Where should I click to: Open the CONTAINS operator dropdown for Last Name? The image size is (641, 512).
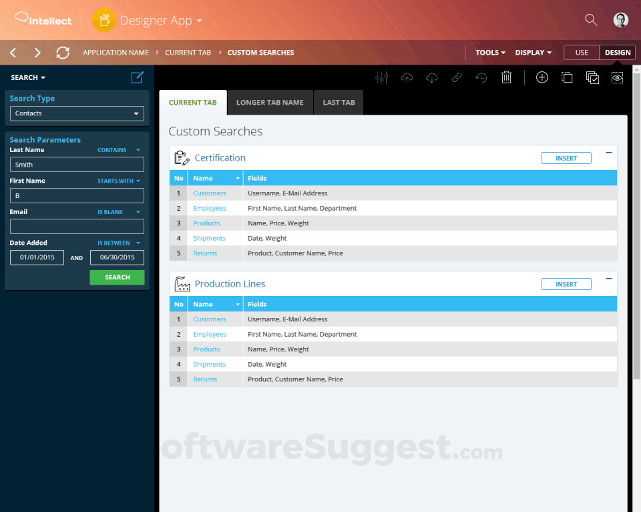[119, 149]
